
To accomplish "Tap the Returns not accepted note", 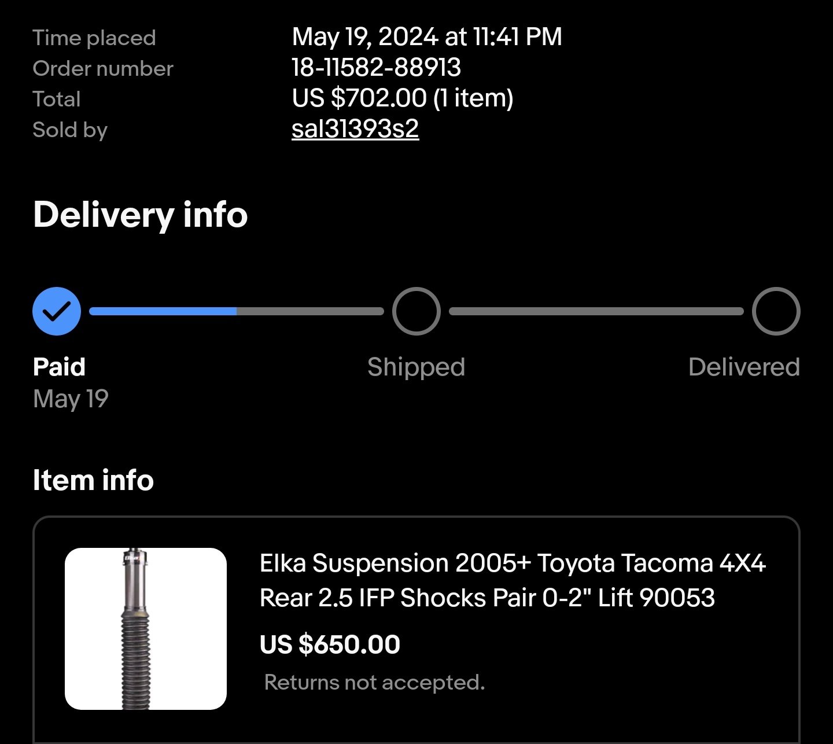I will pyautogui.click(x=374, y=682).
